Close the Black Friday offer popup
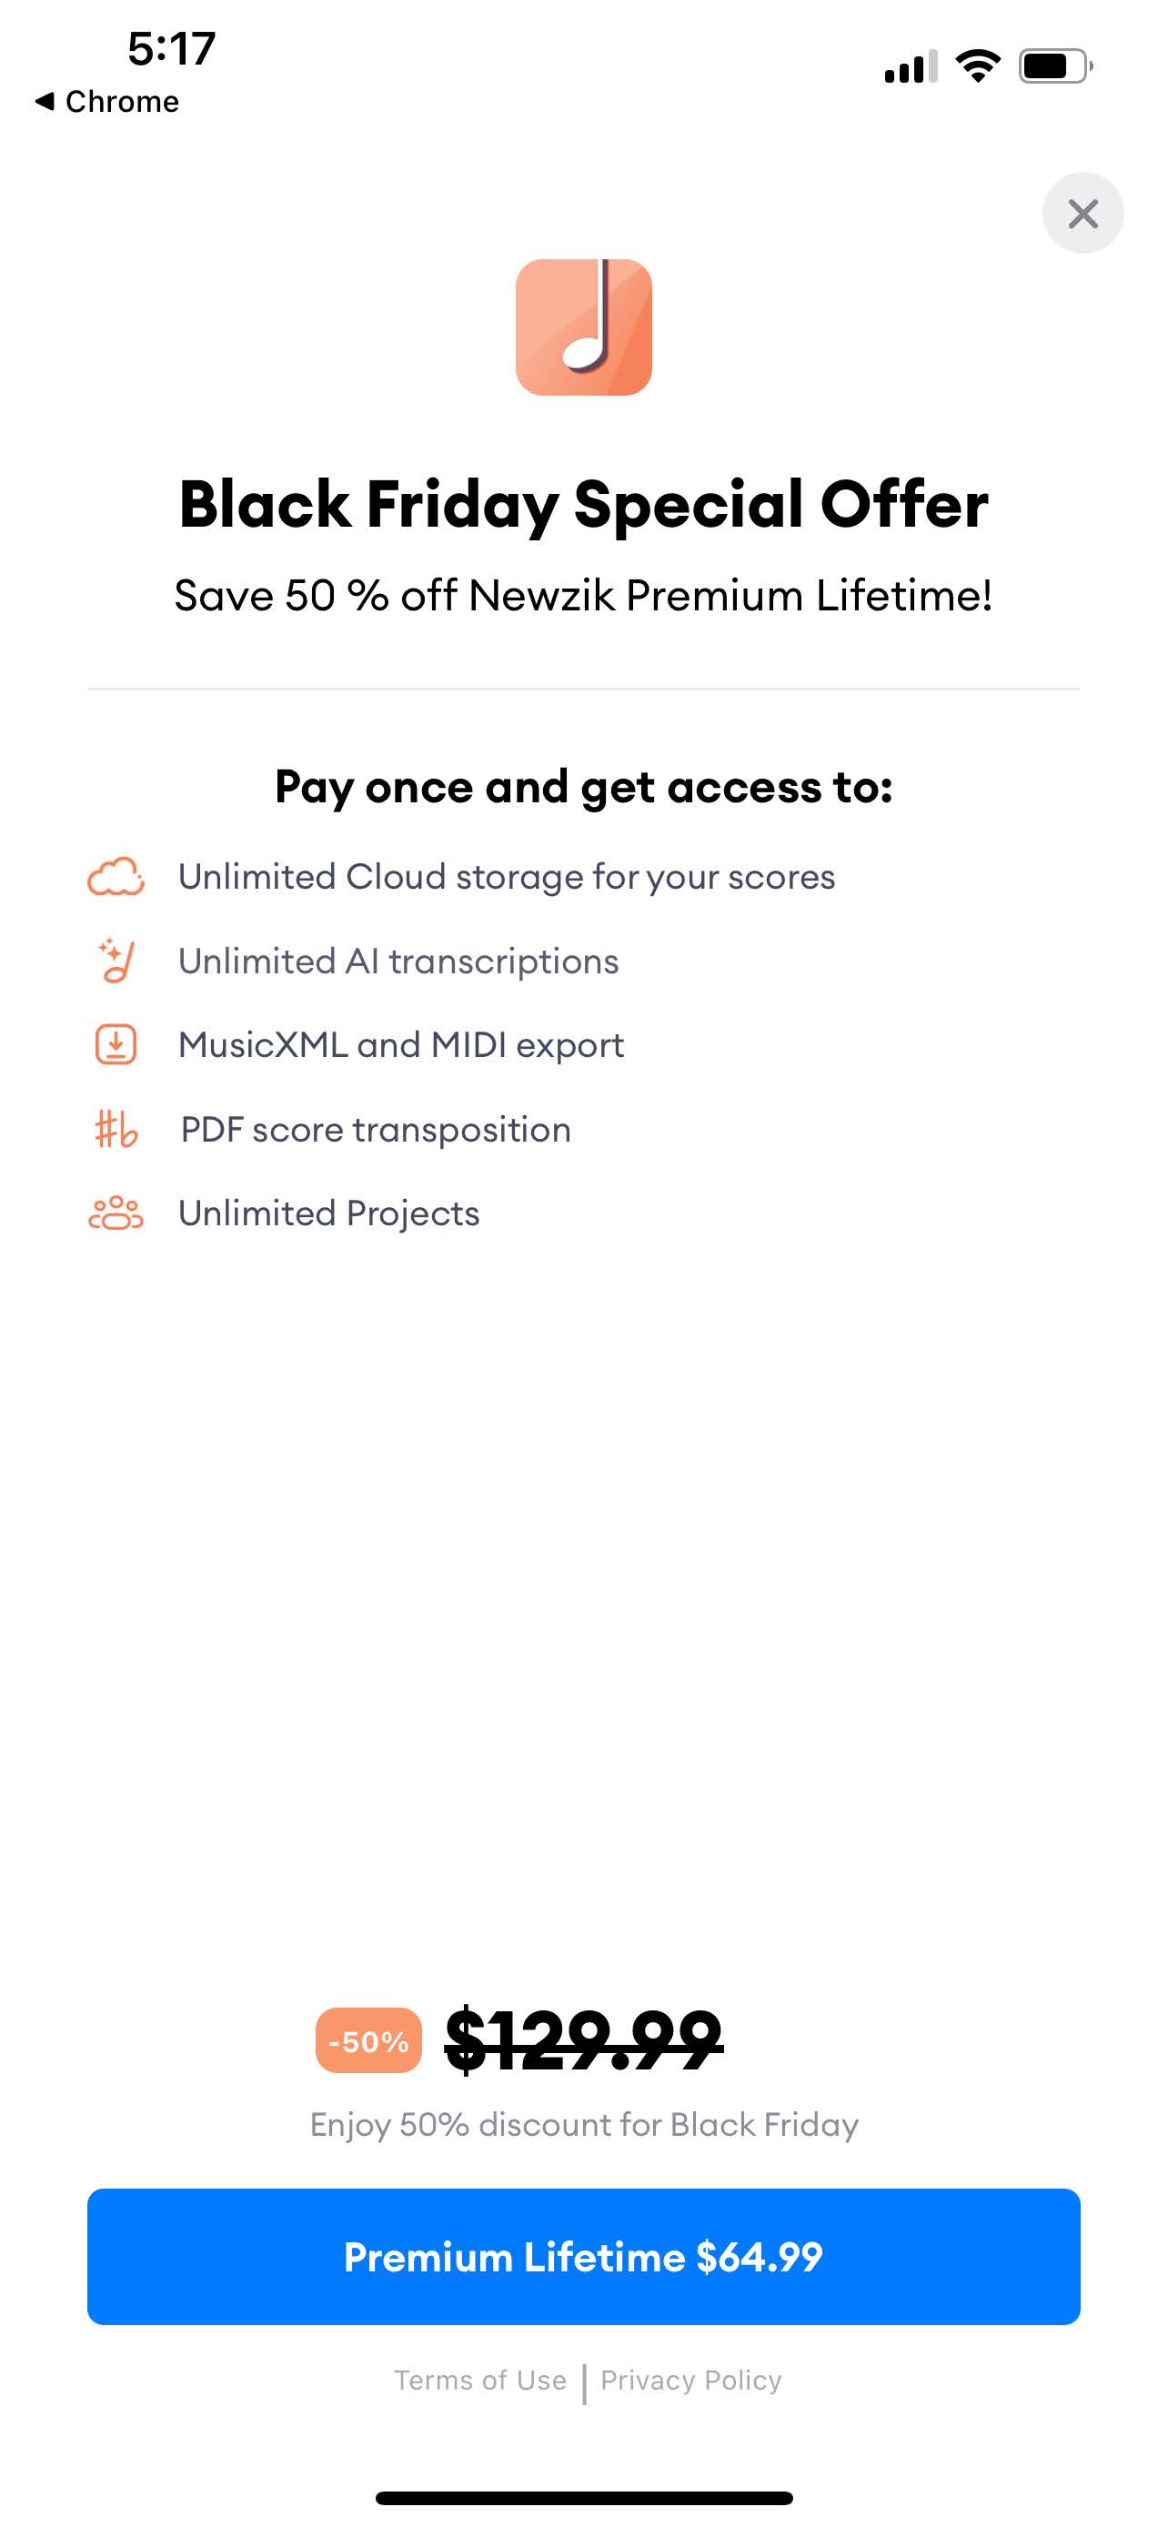The width and height of the screenshot is (1168, 2527). pyautogui.click(x=1082, y=213)
